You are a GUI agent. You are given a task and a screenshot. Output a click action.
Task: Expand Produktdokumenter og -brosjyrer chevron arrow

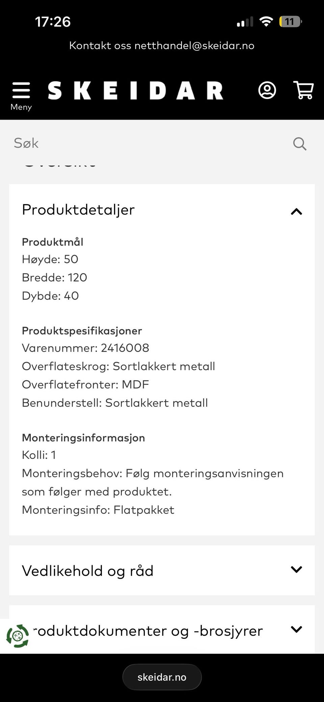(x=296, y=629)
